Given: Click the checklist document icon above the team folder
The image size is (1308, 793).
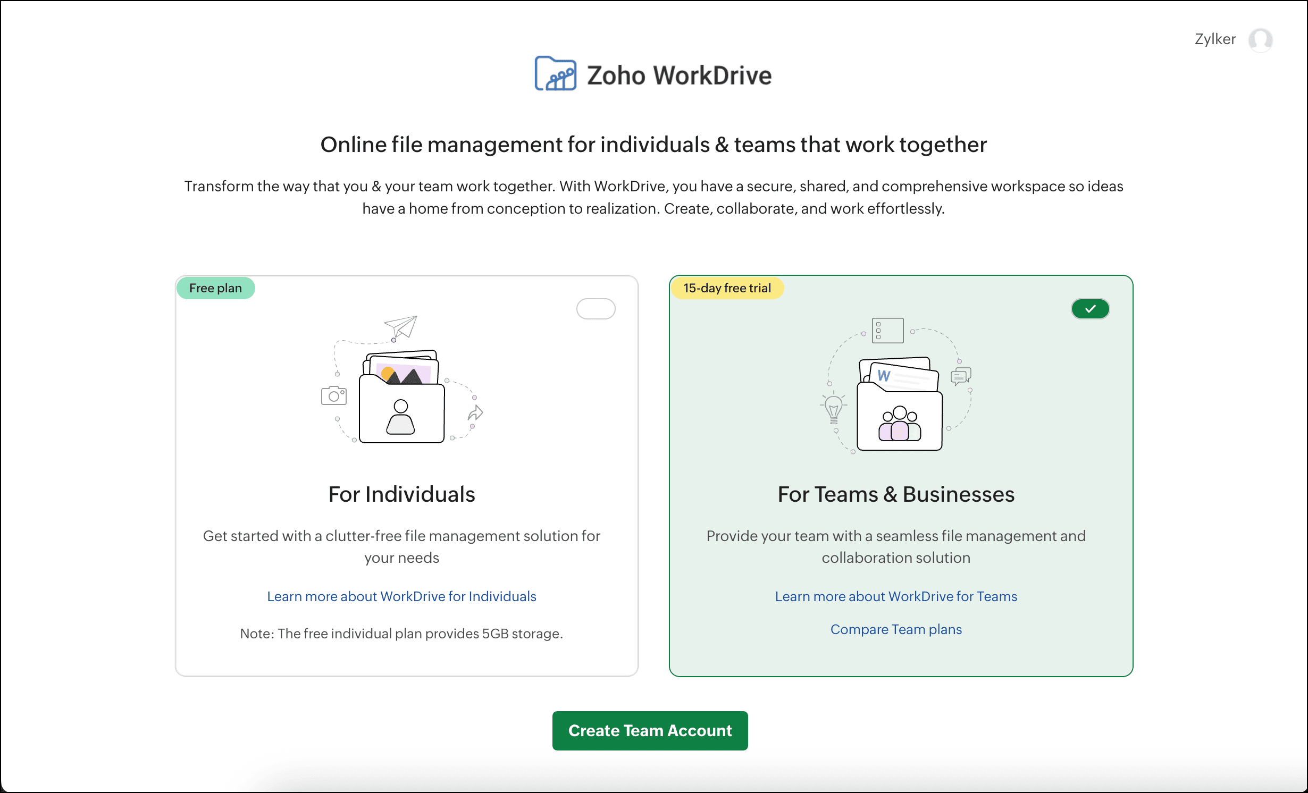Looking at the screenshot, I should [887, 331].
